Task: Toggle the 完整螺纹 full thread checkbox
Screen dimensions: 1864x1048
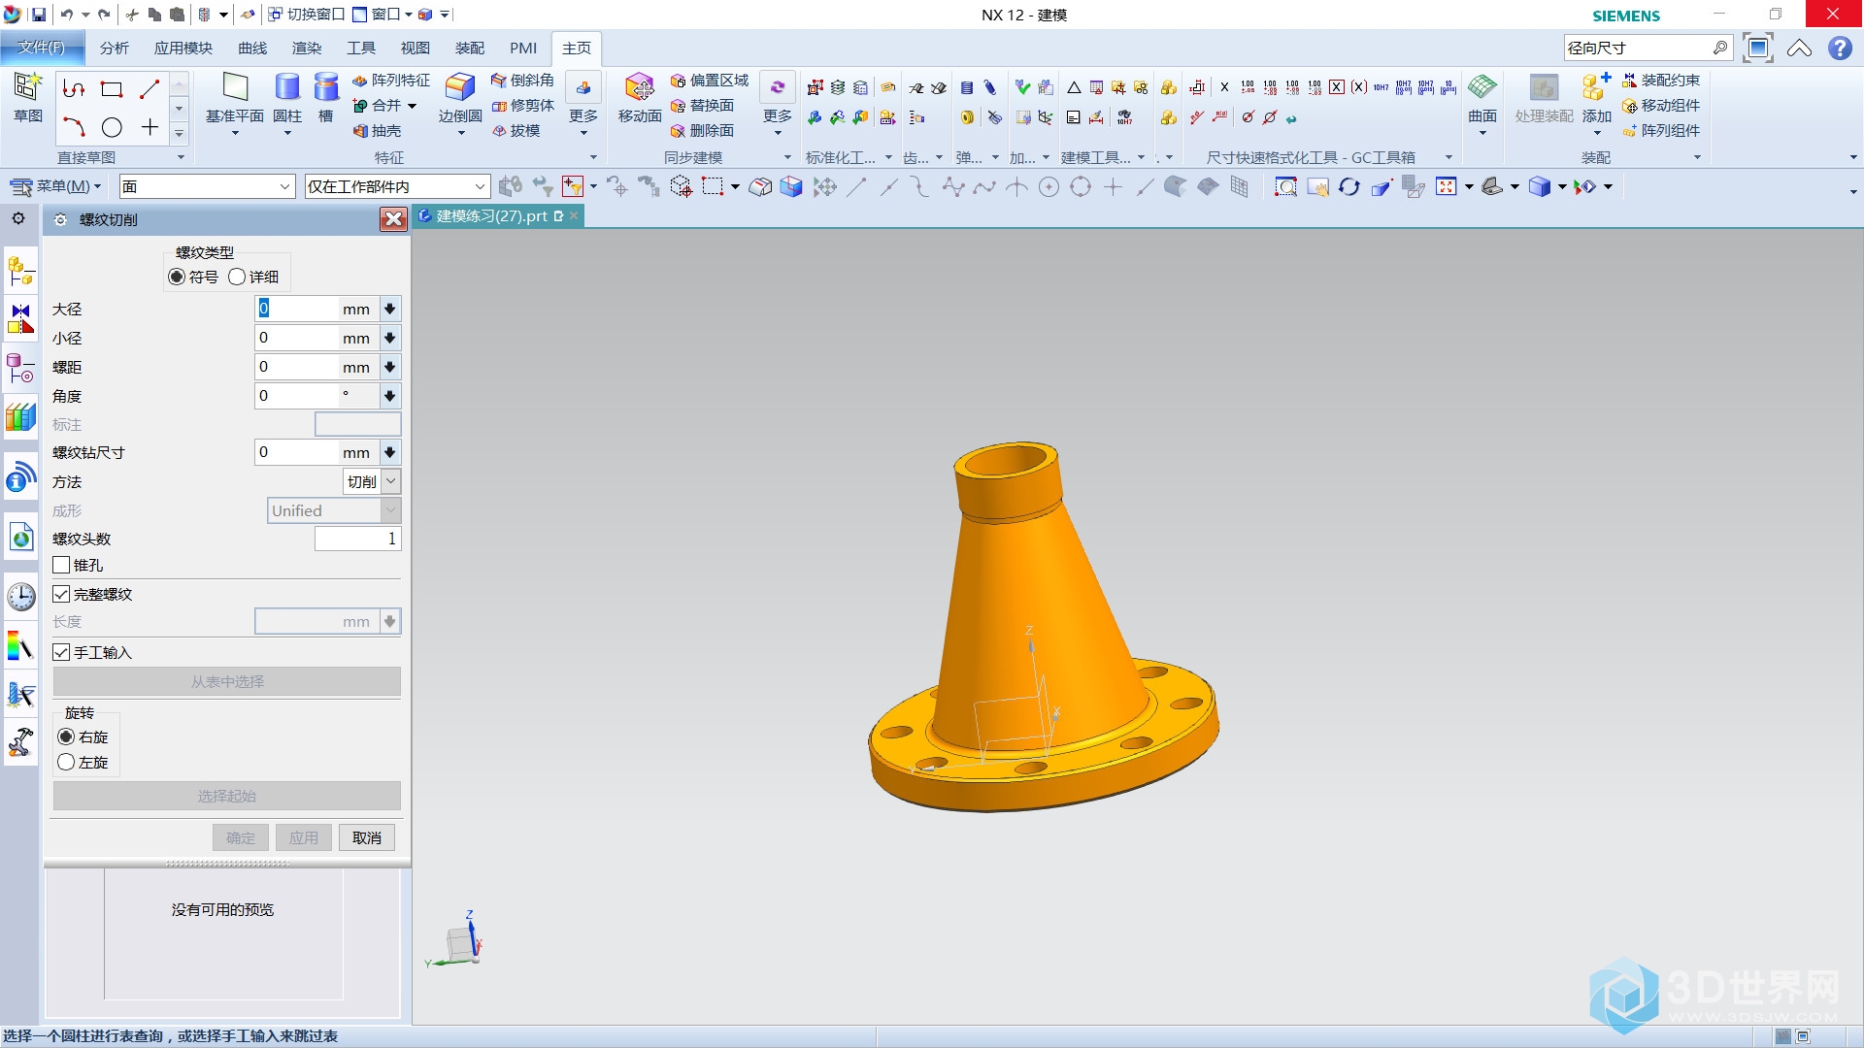Action: coord(61,594)
